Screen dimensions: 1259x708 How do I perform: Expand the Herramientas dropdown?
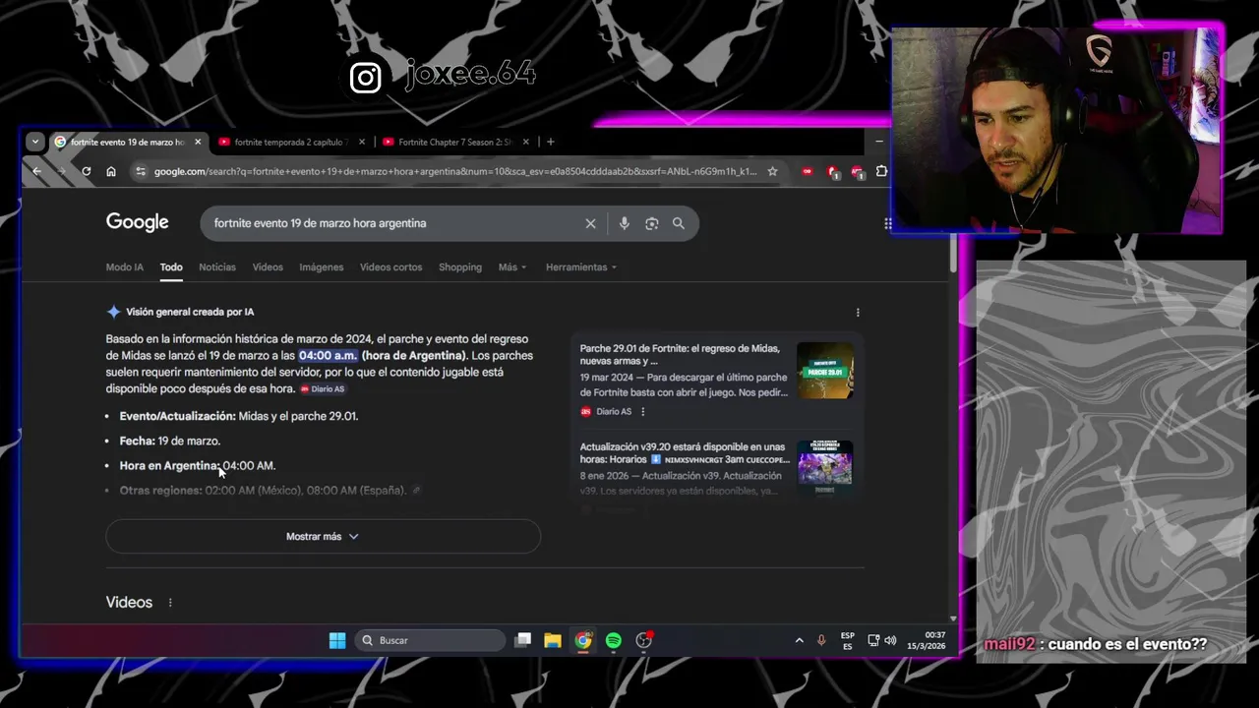tap(581, 266)
